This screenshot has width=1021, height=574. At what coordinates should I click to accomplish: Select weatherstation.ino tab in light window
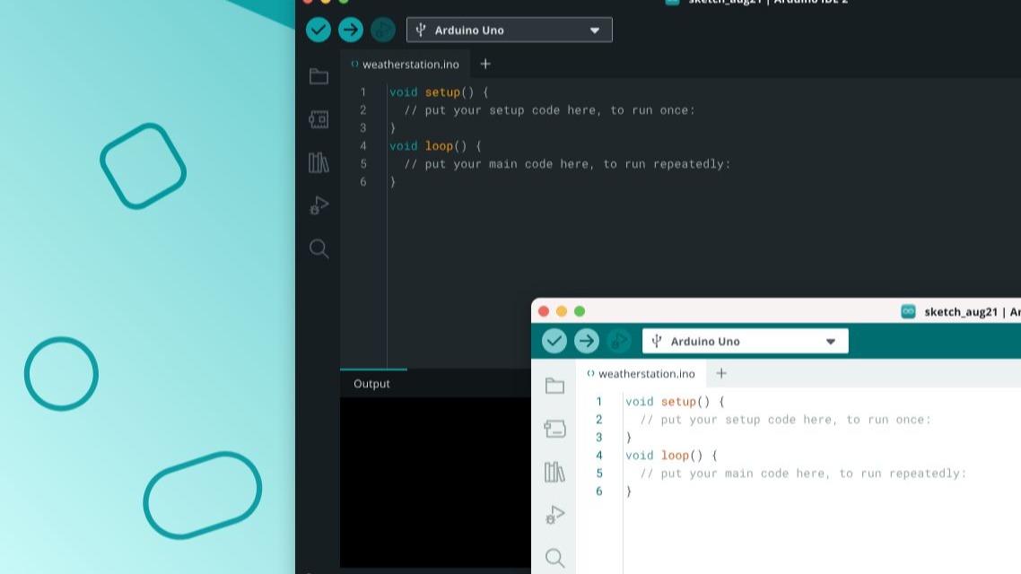pyautogui.click(x=641, y=374)
